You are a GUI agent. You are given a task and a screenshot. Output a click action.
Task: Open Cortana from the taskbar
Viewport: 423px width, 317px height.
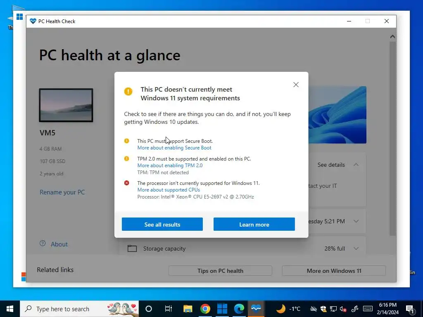point(149,309)
